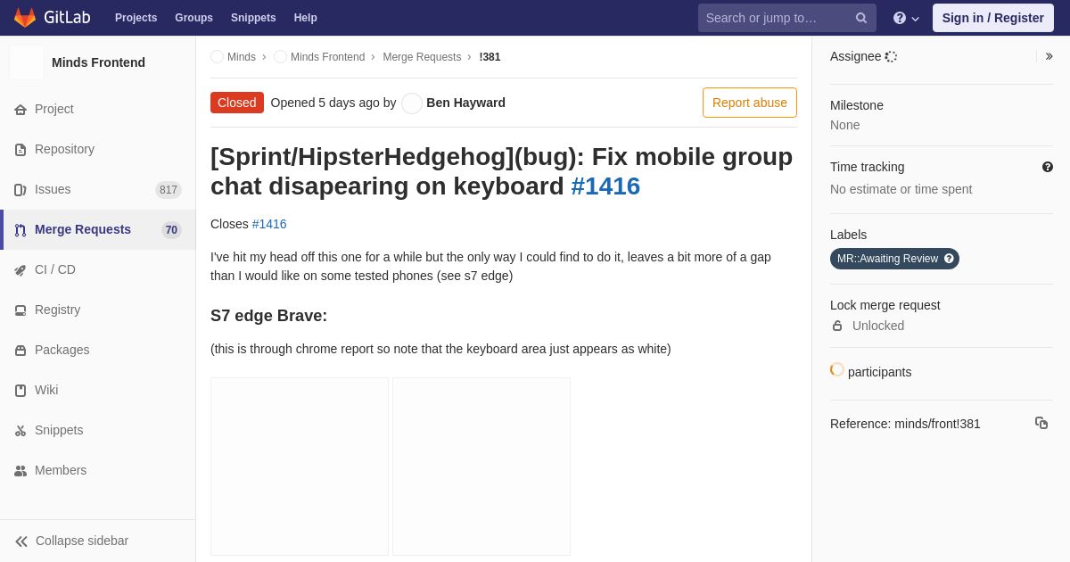Click the Merge Requests icon in sidebar
Image resolution: width=1070 pixels, height=562 pixels.
point(21,230)
